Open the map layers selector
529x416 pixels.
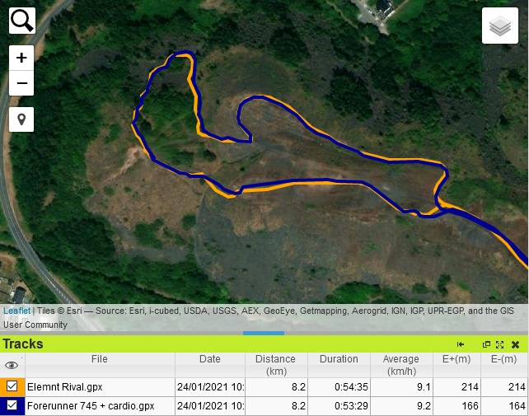coord(500,27)
